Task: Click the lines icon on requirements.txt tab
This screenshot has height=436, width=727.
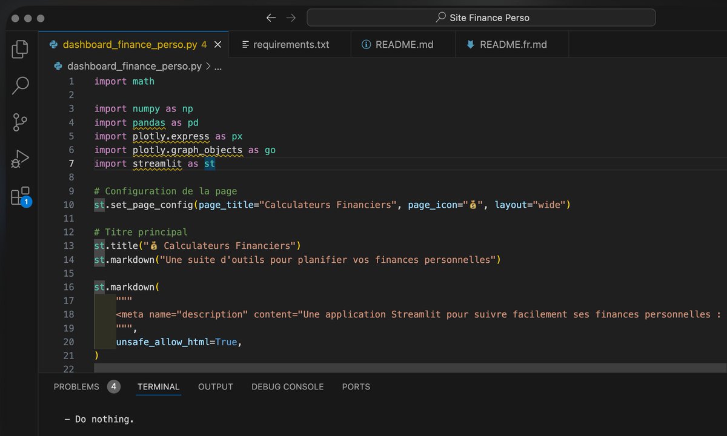Action: point(245,44)
